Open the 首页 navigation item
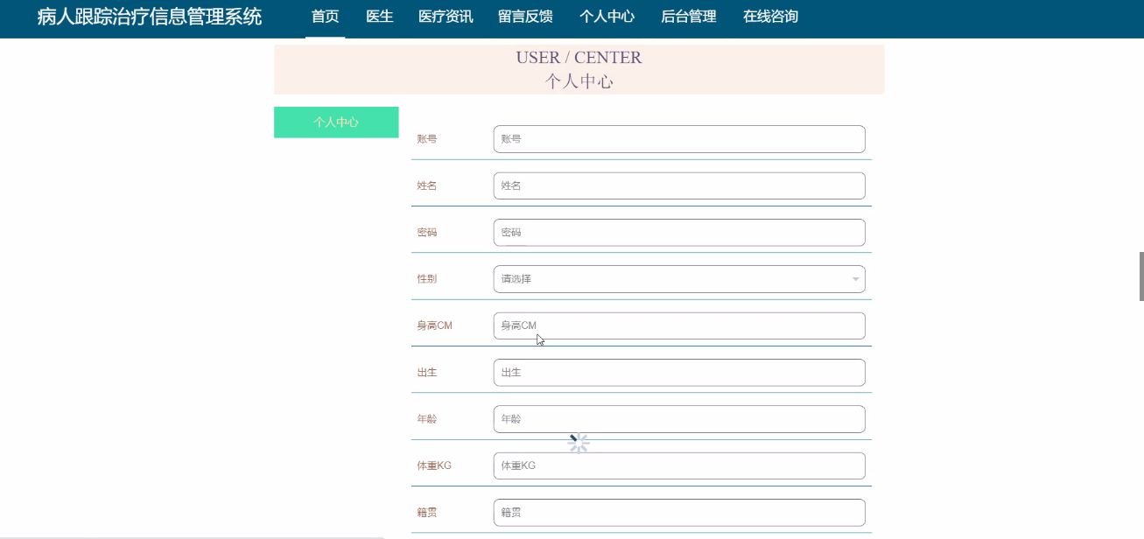Screen dimensions: 1144x539 click(x=325, y=17)
